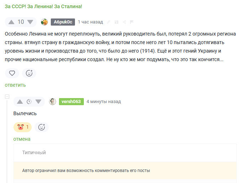The width and height of the screenshot is (243, 183).
Task: Like A6puk0c's comment with heart button
Action: coord(12,73)
